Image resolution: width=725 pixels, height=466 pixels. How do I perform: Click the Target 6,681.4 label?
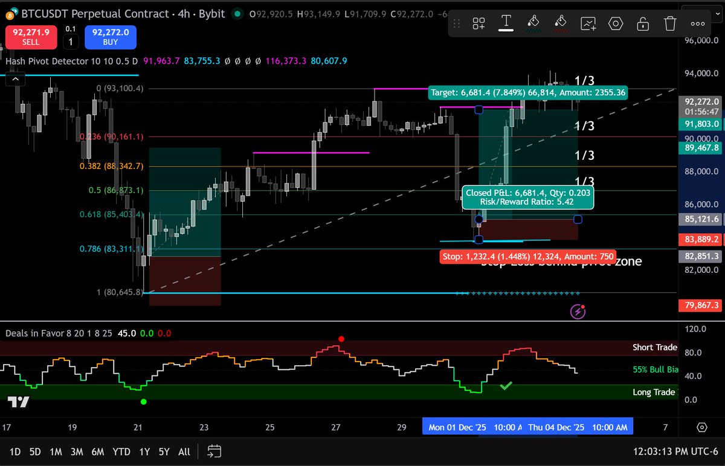tap(529, 92)
